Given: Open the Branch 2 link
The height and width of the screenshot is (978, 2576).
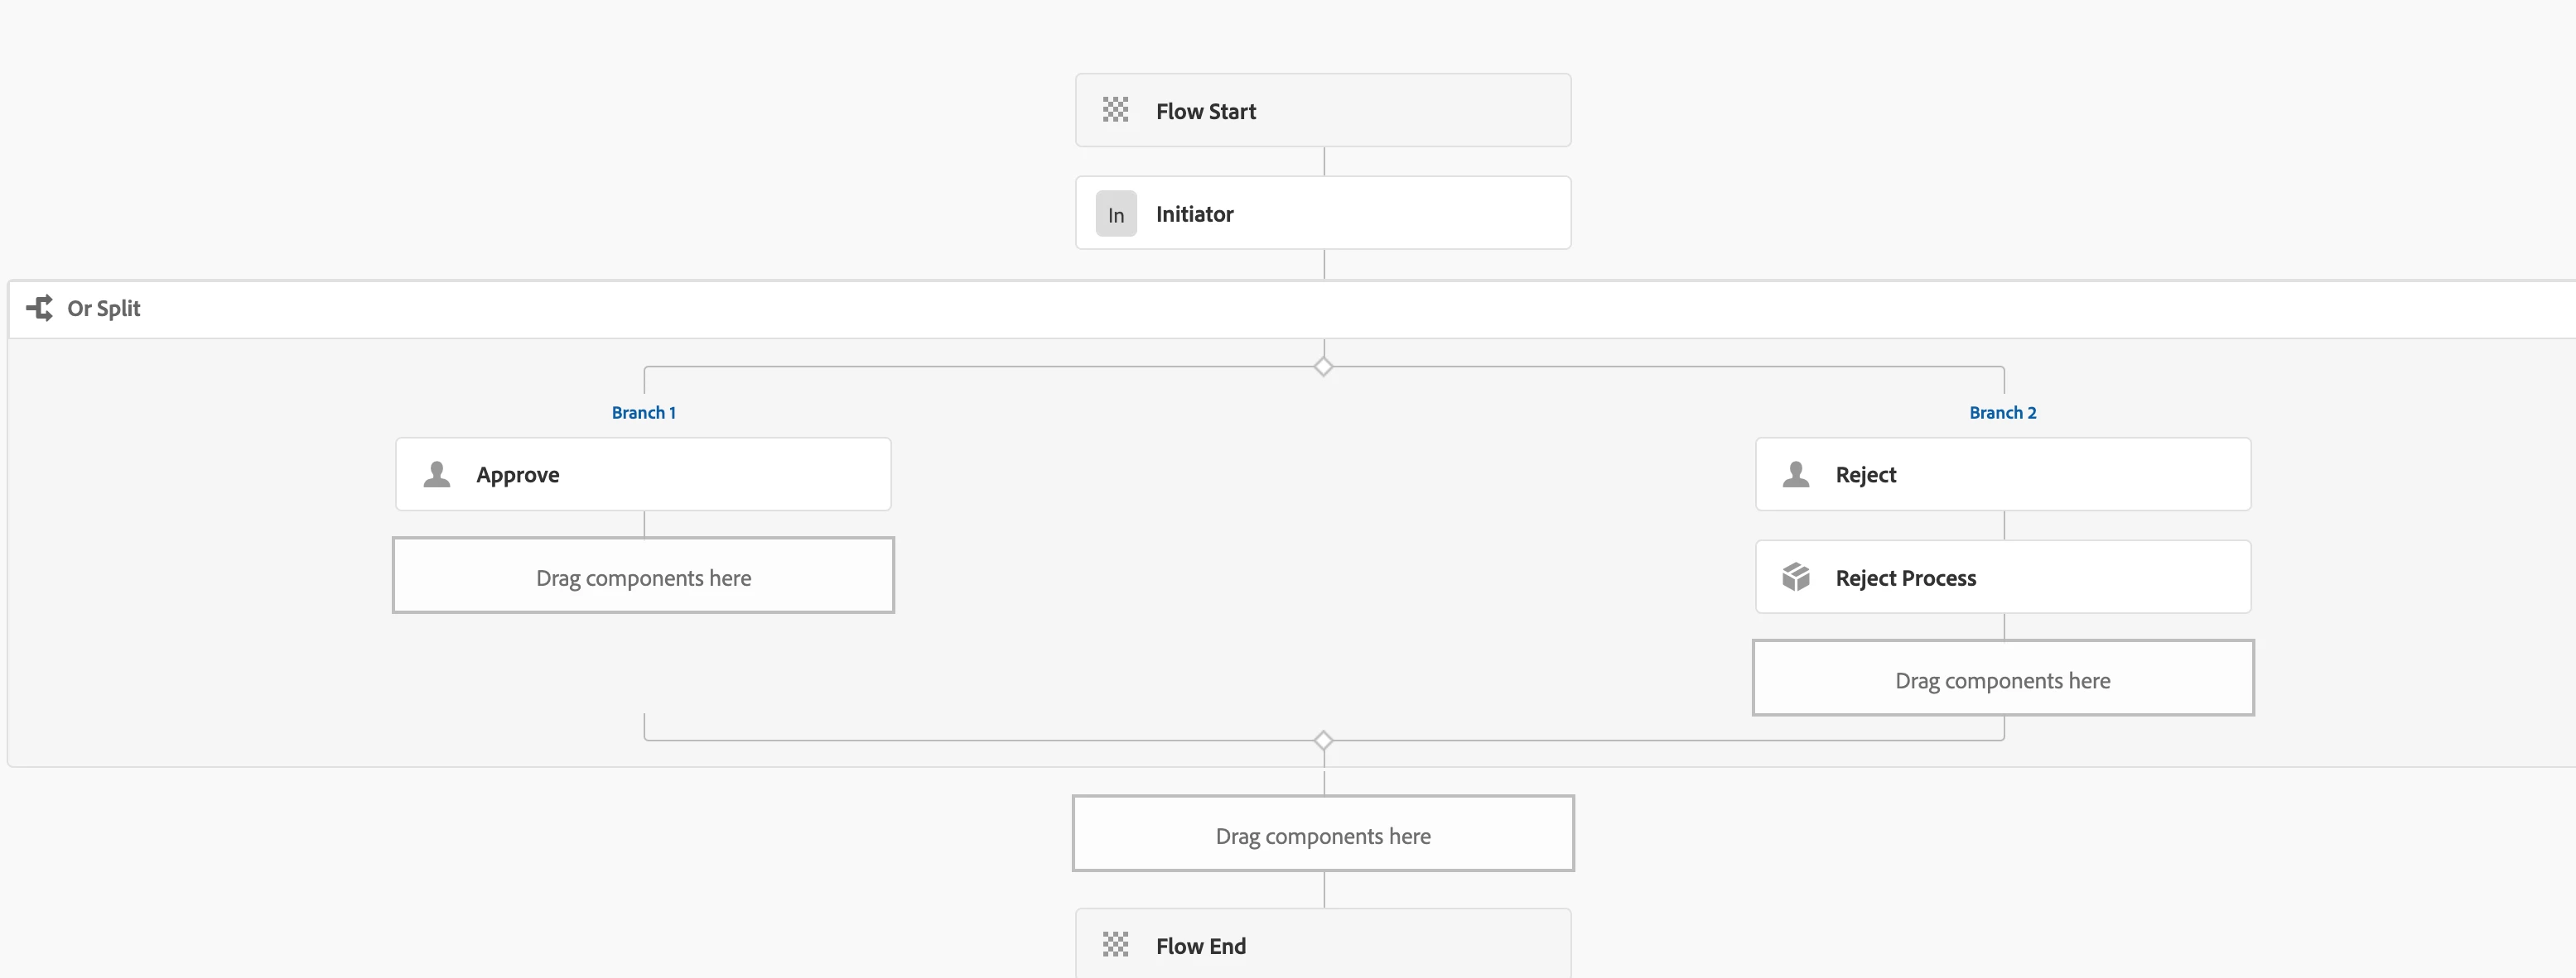Looking at the screenshot, I should click(2002, 413).
